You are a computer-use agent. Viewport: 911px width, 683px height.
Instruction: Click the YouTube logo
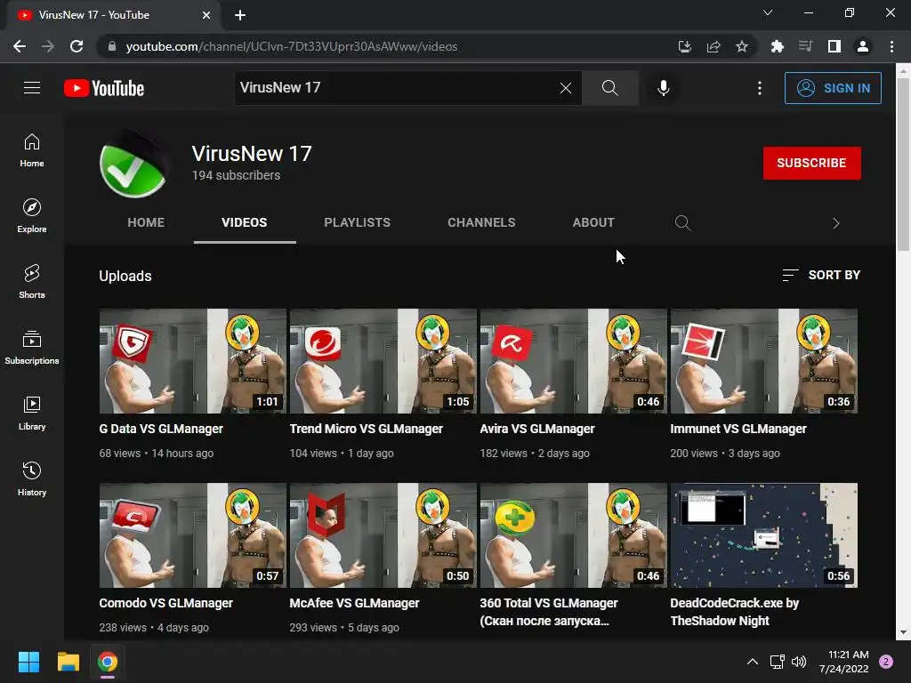coord(104,88)
